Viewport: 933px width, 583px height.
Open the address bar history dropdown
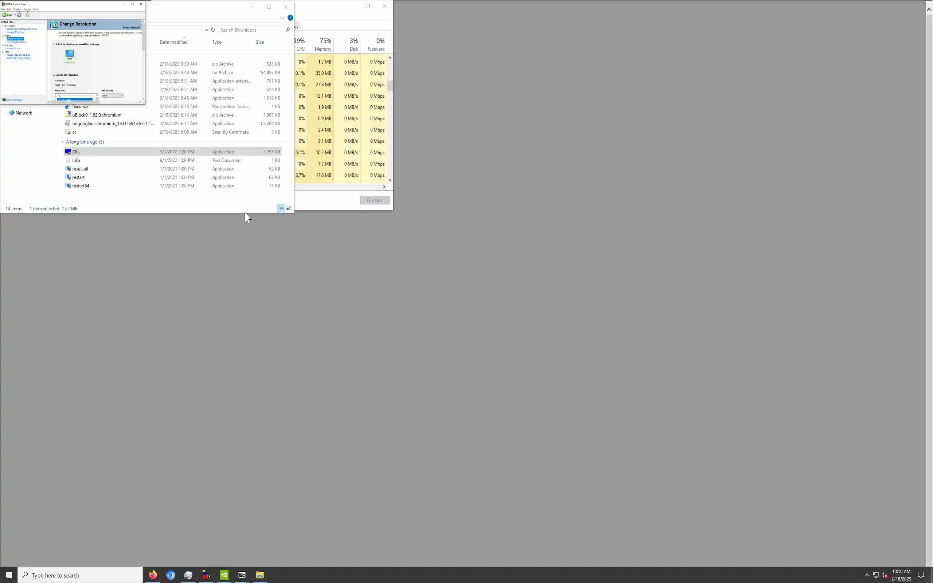click(x=207, y=30)
